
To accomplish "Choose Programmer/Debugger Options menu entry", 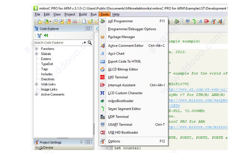I will 133,29.
